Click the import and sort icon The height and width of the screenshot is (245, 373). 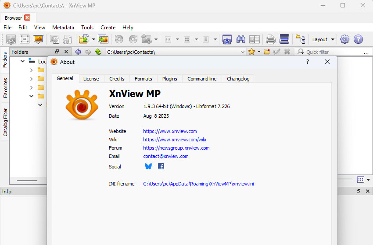click(x=103, y=39)
